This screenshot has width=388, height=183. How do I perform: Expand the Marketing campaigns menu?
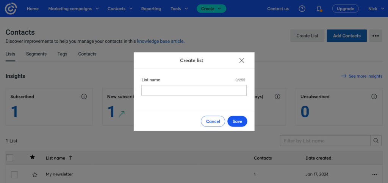(x=74, y=9)
